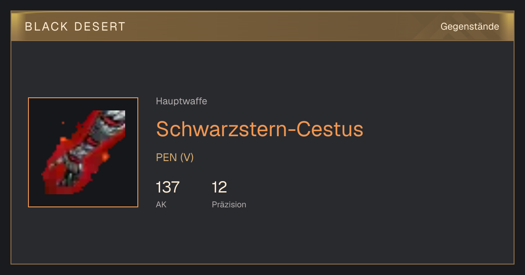Screen dimensions: 525x275
Task: Click the Hauptwaffe category label
Action: click(181, 101)
